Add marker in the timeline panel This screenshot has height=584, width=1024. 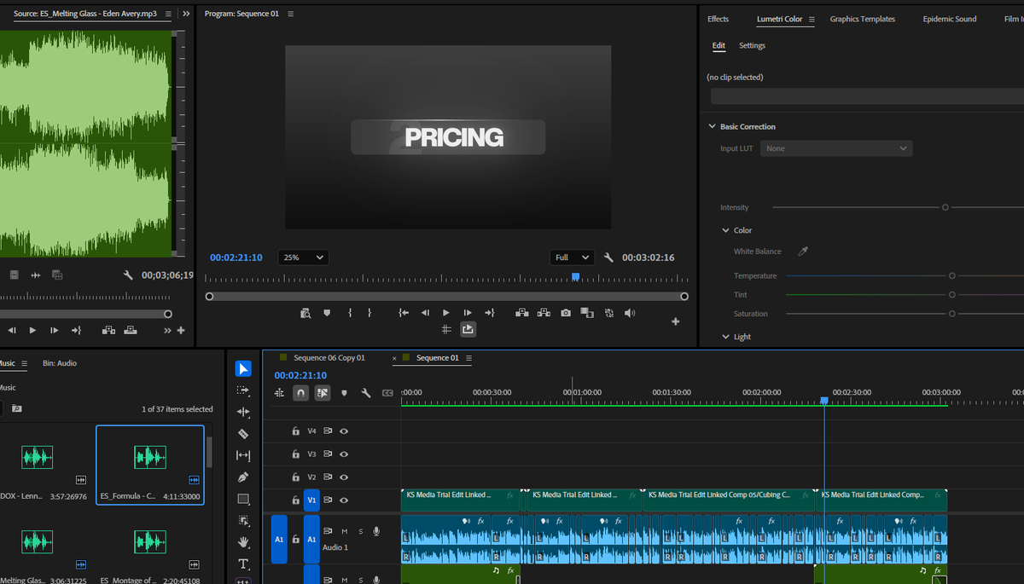pyautogui.click(x=344, y=393)
